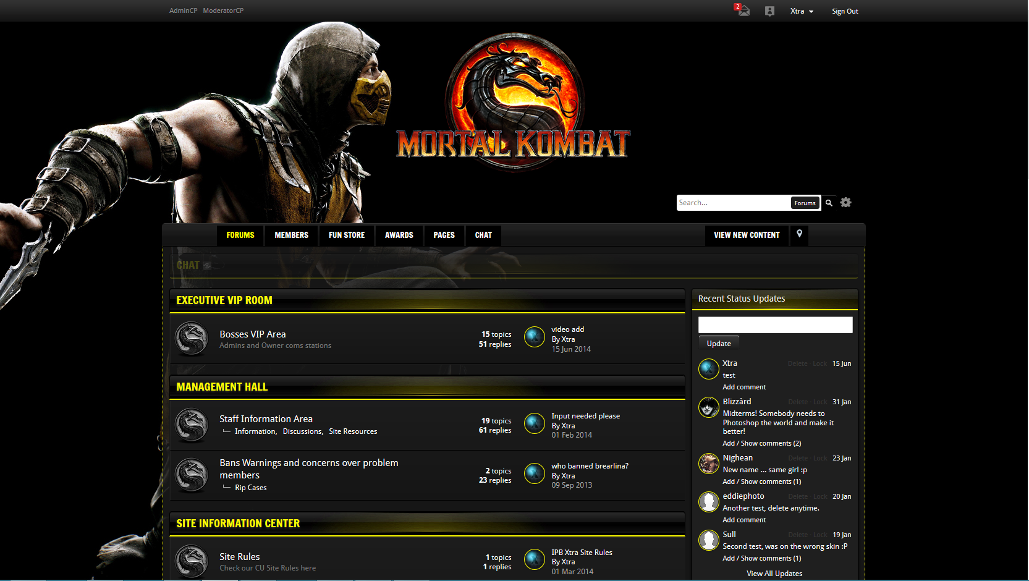The width and height of the screenshot is (1029, 581).
Task: Select the Forums navigation tab
Action: coord(240,235)
